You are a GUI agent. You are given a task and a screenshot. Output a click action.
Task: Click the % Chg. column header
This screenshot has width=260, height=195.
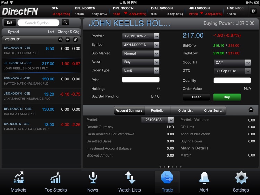pos(75,32)
